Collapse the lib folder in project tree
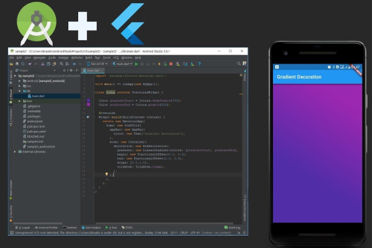This screenshot has width=372, height=248. 20,91
